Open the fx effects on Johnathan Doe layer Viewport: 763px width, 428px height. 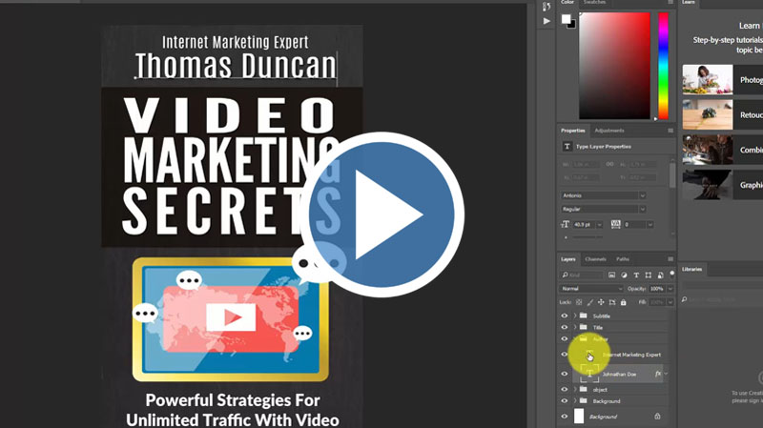click(658, 375)
